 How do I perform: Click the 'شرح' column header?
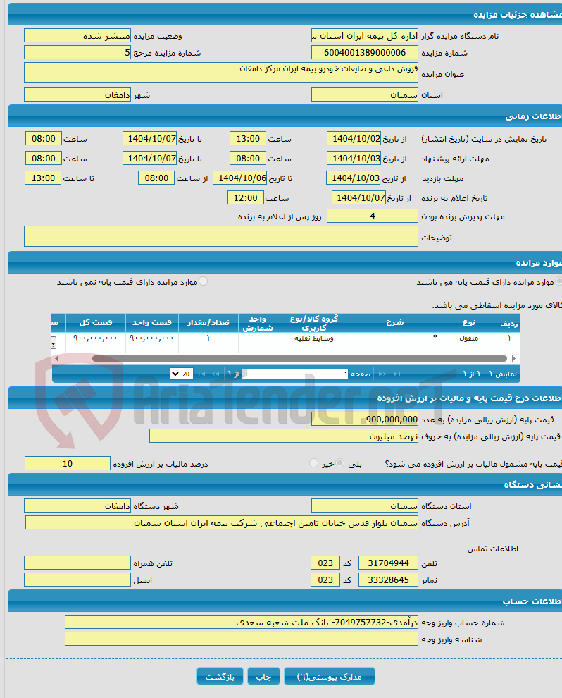[395, 323]
